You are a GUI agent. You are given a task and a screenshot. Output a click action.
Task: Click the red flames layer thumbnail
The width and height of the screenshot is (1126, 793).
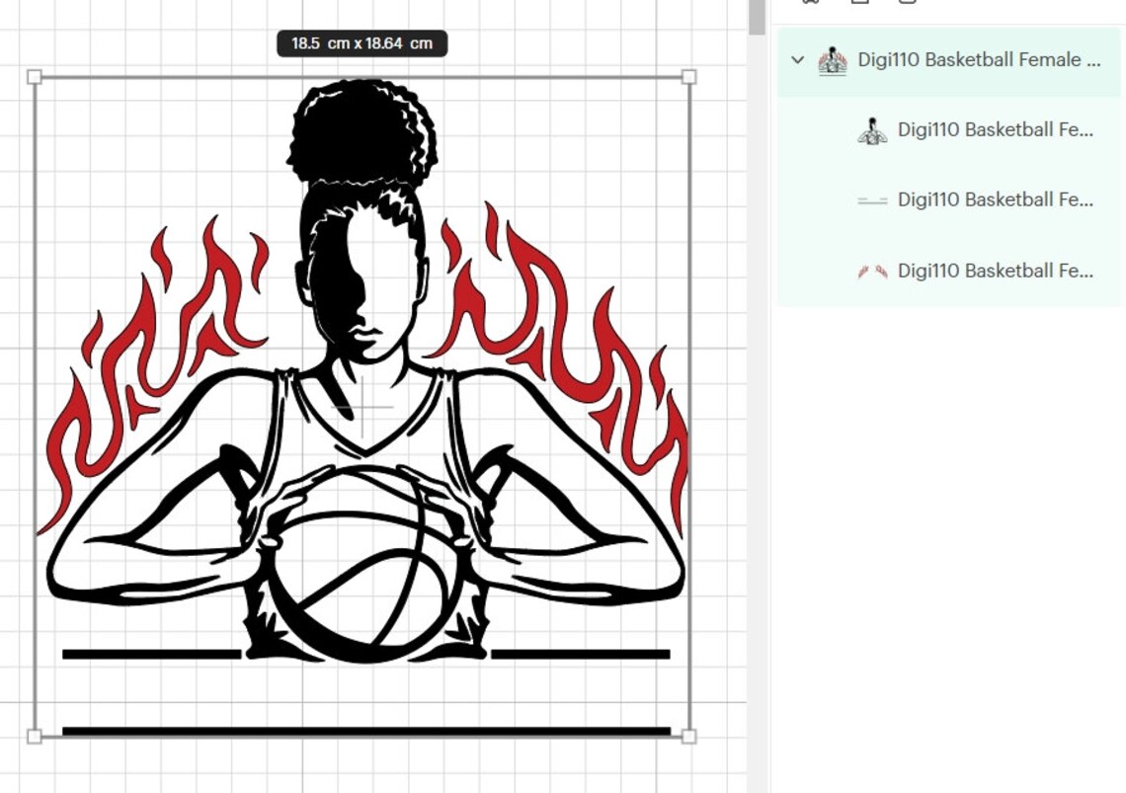(x=871, y=270)
